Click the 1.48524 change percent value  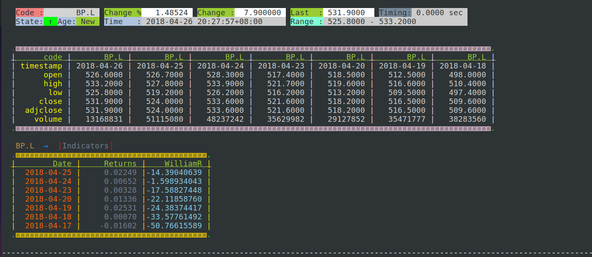click(172, 13)
